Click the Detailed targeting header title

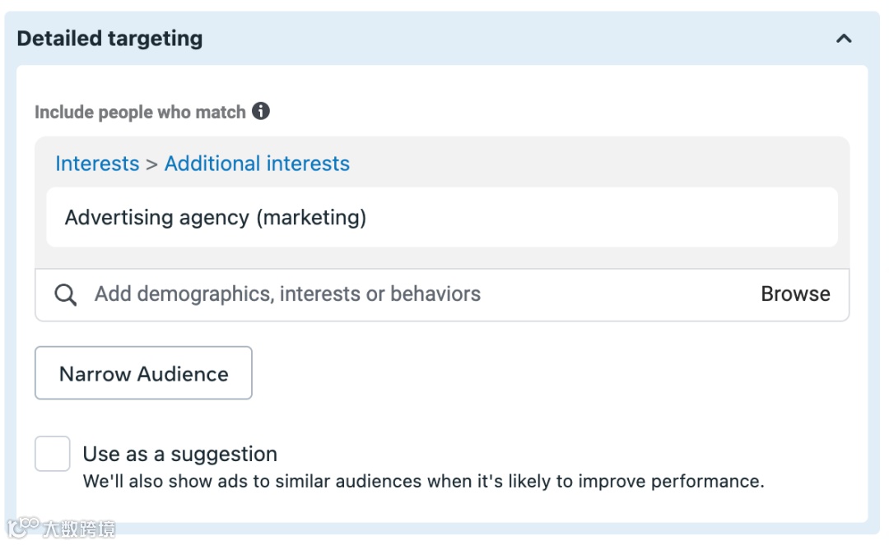109,39
